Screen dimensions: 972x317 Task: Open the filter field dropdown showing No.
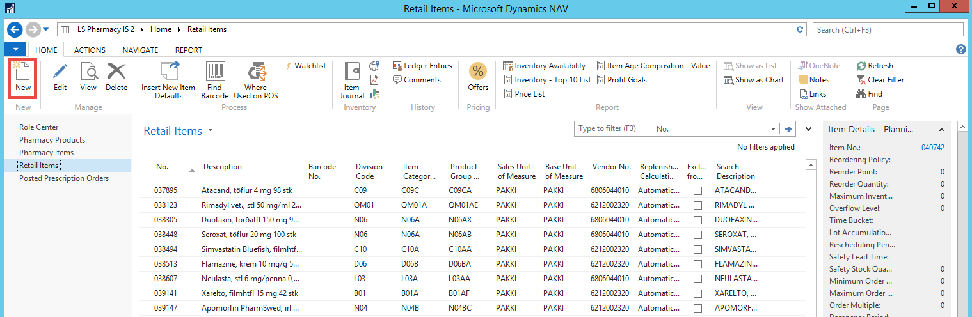pyautogui.click(x=773, y=129)
